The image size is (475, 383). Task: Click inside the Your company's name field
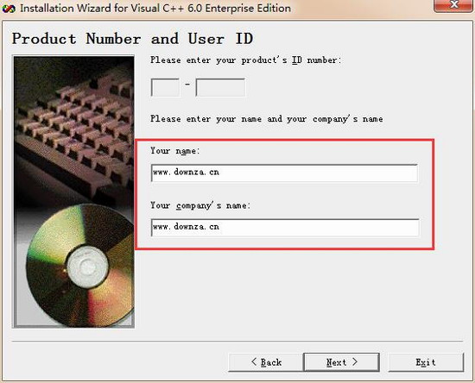[x=285, y=228]
